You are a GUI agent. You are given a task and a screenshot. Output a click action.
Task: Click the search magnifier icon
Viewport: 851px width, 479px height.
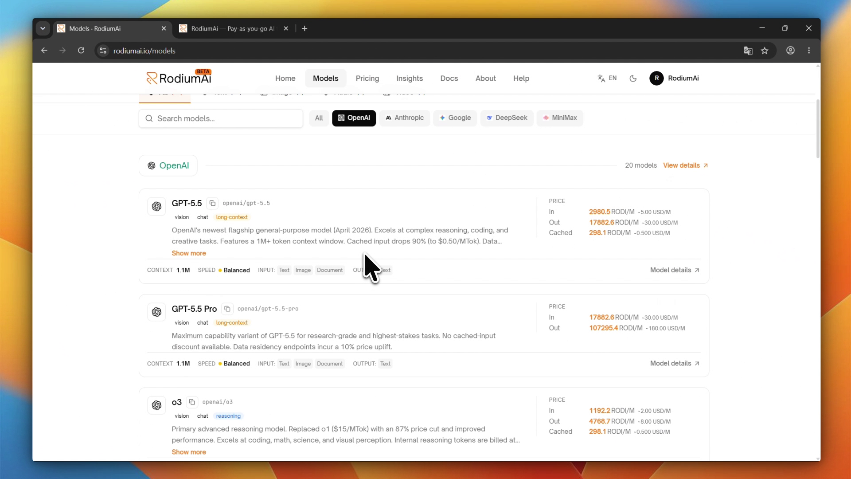(149, 118)
